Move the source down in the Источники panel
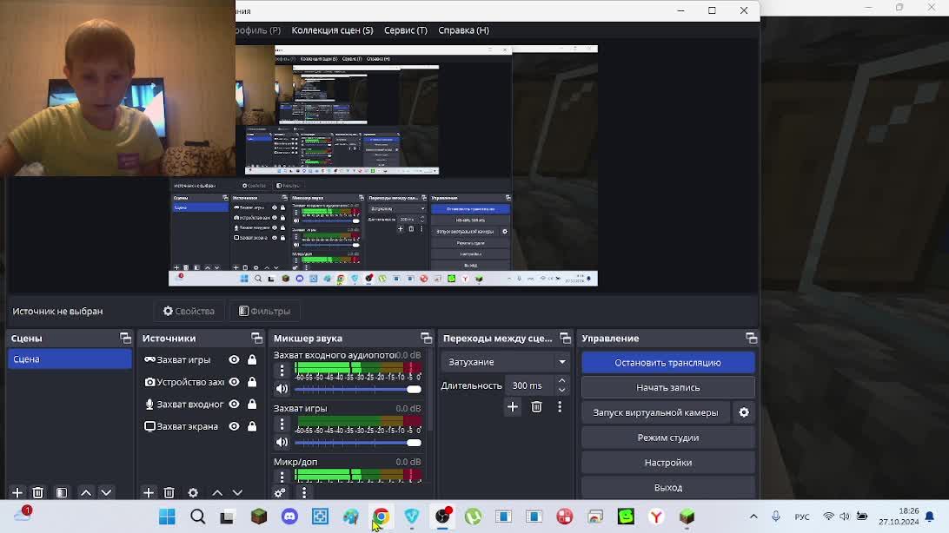Image resolution: width=949 pixels, height=533 pixels. (x=237, y=492)
